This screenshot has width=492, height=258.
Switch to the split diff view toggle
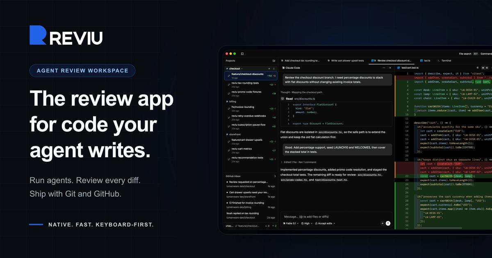click(x=484, y=68)
